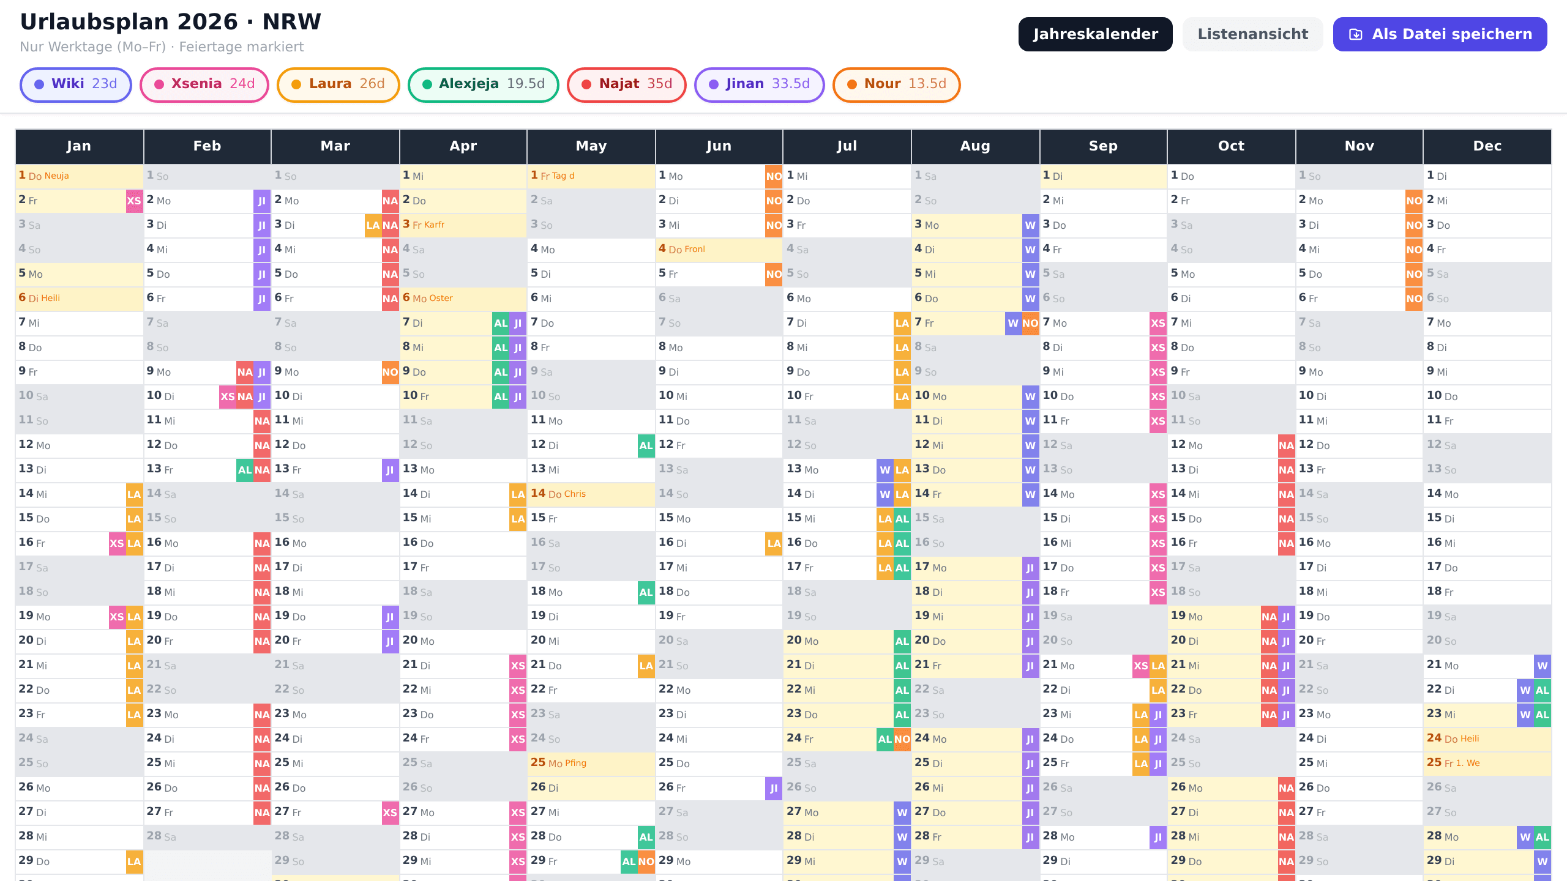Screen dimensions: 1567x881
Task: Toggle the Wiki 23d person filter
Action: 76,84
